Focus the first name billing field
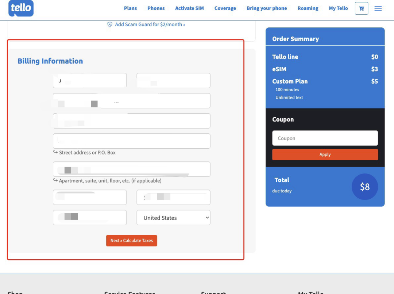Image resolution: width=394 pixels, height=294 pixels. click(90, 80)
